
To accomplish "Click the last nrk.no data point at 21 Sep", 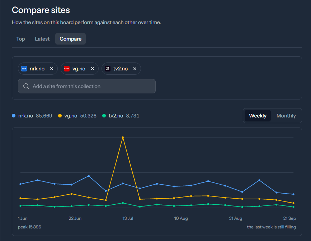I will coord(293,194).
